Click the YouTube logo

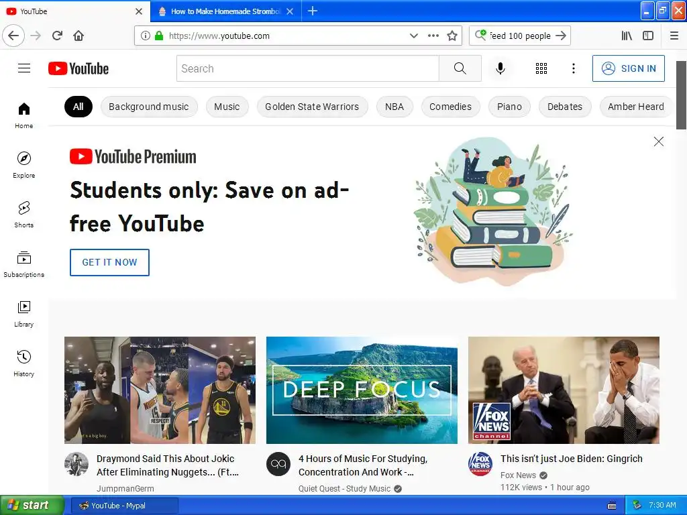click(78, 68)
